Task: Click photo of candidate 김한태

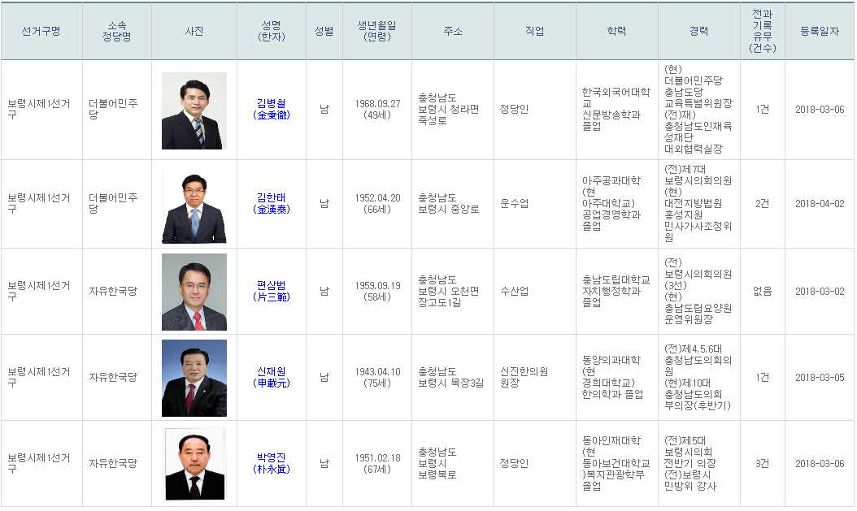Action: pos(194,206)
